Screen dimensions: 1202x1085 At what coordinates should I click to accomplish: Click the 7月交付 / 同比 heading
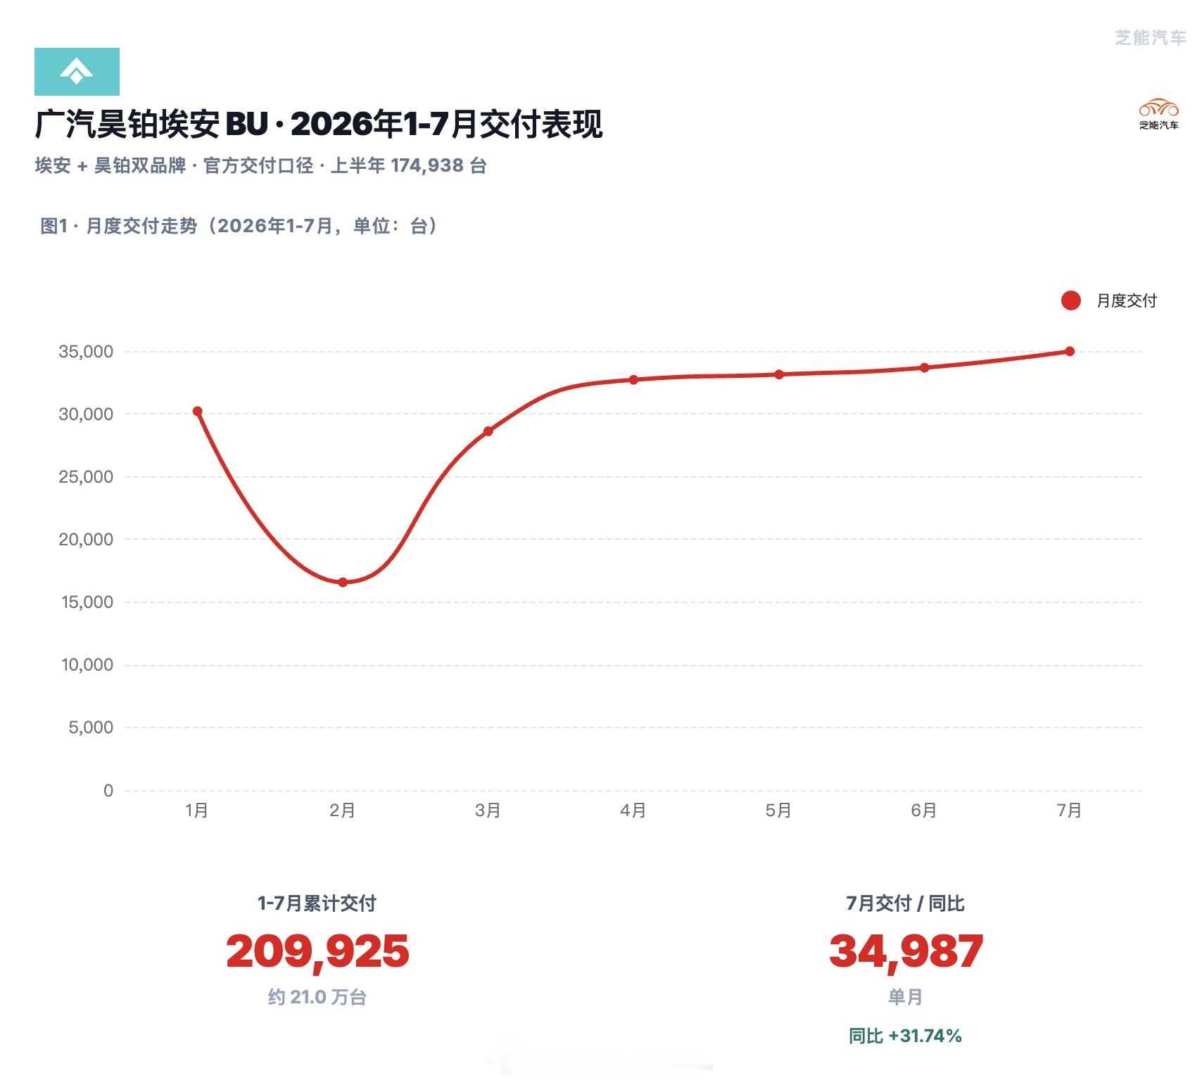click(x=905, y=903)
